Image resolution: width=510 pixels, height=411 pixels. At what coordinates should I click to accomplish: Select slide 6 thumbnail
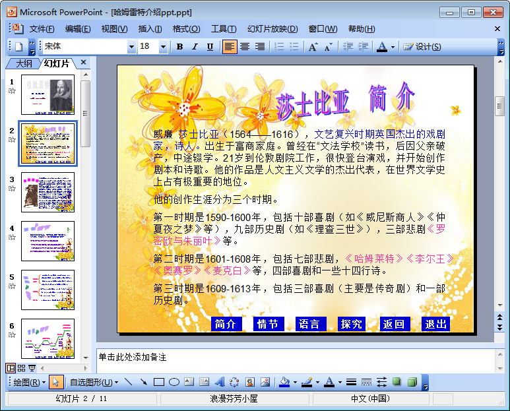pyautogui.click(x=48, y=338)
